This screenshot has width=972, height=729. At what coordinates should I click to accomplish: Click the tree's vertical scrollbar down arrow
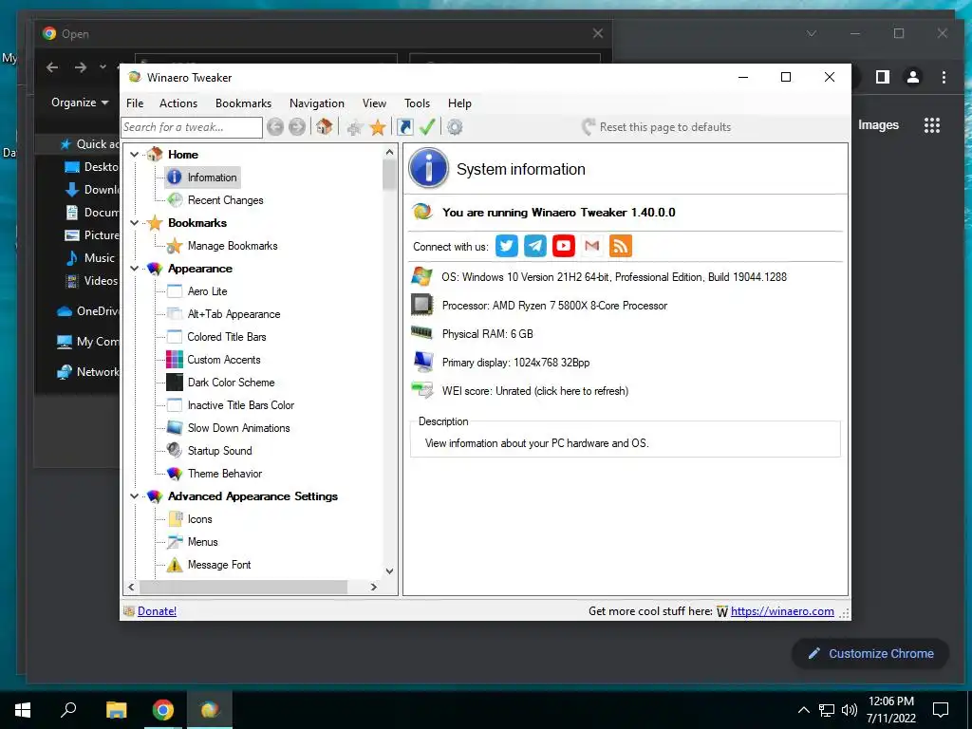(x=389, y=570)
